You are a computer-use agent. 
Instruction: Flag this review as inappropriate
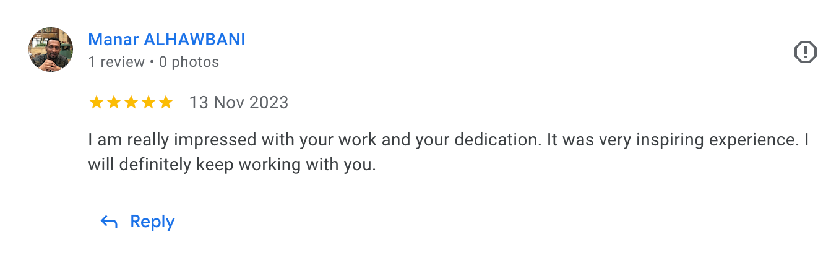pos(805,52)
